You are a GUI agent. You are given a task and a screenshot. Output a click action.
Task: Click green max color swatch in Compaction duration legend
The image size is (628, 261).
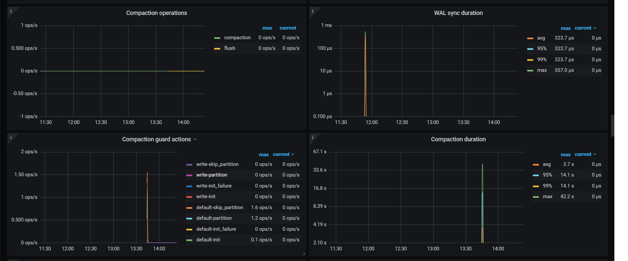[x=536, y=197]
